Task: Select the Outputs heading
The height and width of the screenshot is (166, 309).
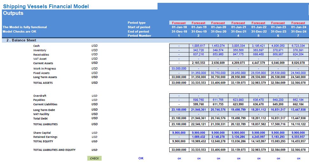Action: click(x=13, y=13)
